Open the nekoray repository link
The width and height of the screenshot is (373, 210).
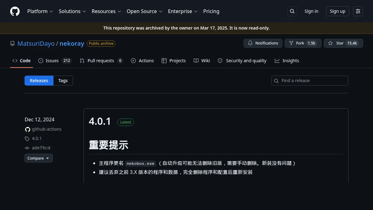coord(72,44)
